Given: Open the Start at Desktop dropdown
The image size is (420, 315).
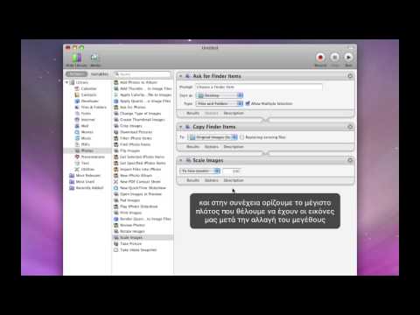Looking at the screenshot, I should (x=220, y=95).
